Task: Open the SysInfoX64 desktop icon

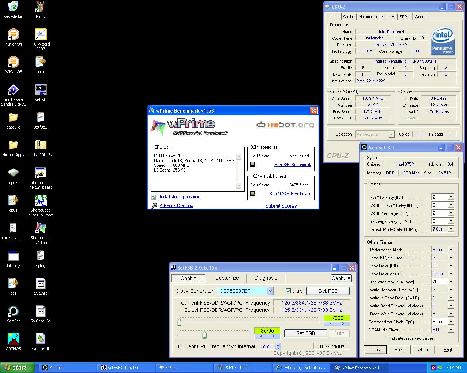Action: click(x=40, y=314)
